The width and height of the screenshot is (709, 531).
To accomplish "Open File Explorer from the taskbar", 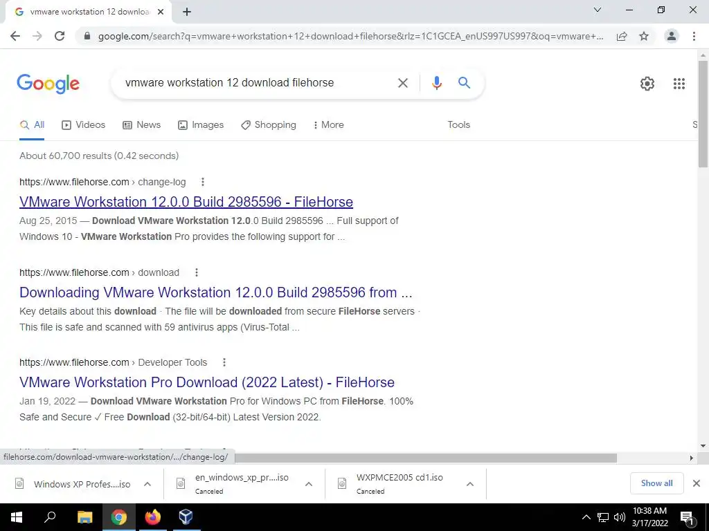I will [84, 517].
